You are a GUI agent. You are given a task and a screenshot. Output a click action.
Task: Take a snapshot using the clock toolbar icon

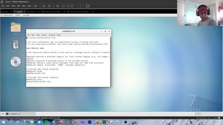49,6
